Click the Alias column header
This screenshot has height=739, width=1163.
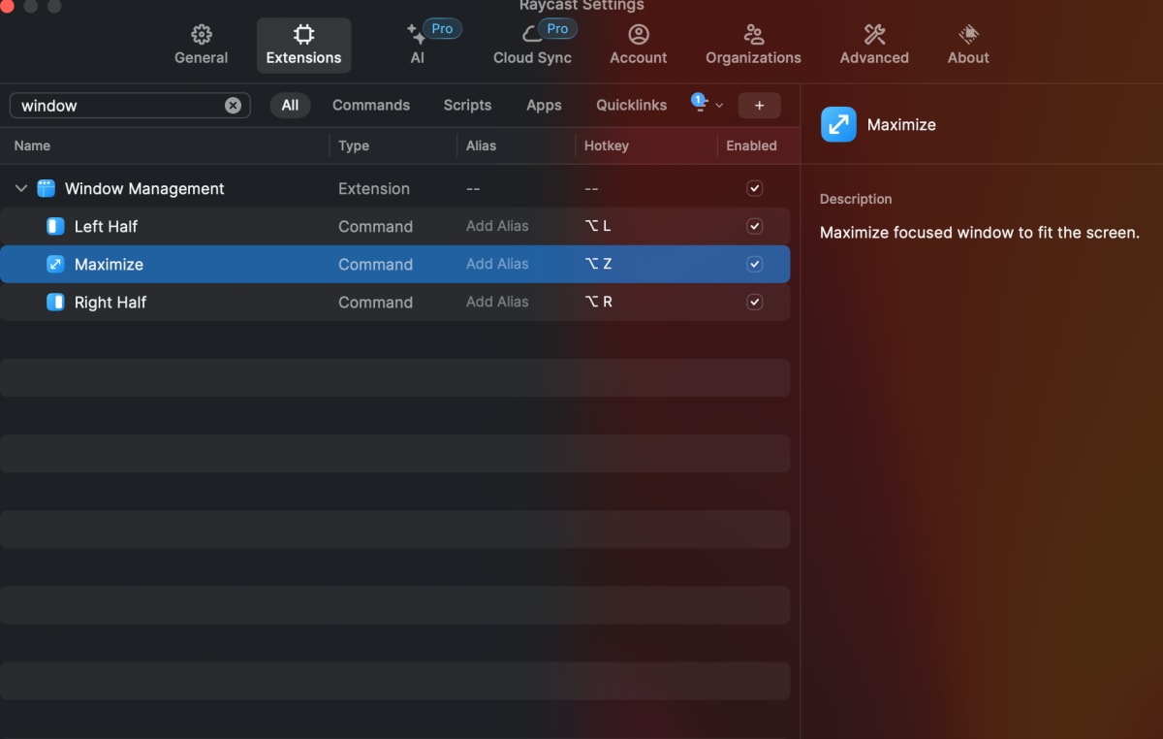[x=481, y=145]
